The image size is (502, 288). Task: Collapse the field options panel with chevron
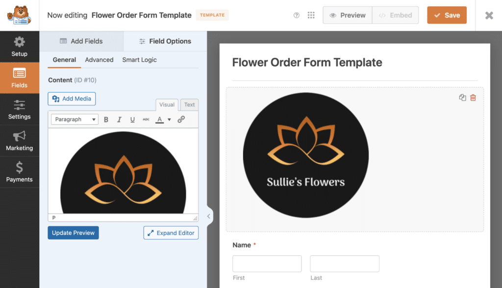point(209,216)
